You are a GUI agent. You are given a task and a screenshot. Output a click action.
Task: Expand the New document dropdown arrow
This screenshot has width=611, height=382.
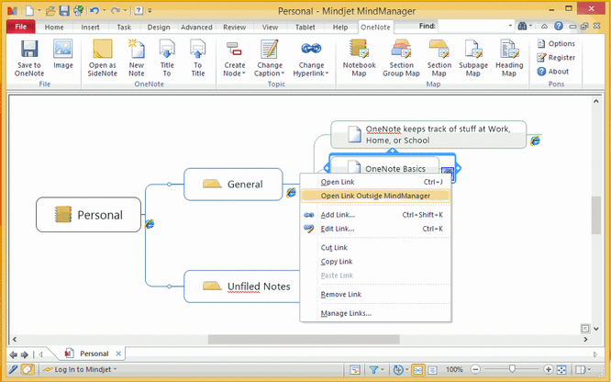[39, 10]
